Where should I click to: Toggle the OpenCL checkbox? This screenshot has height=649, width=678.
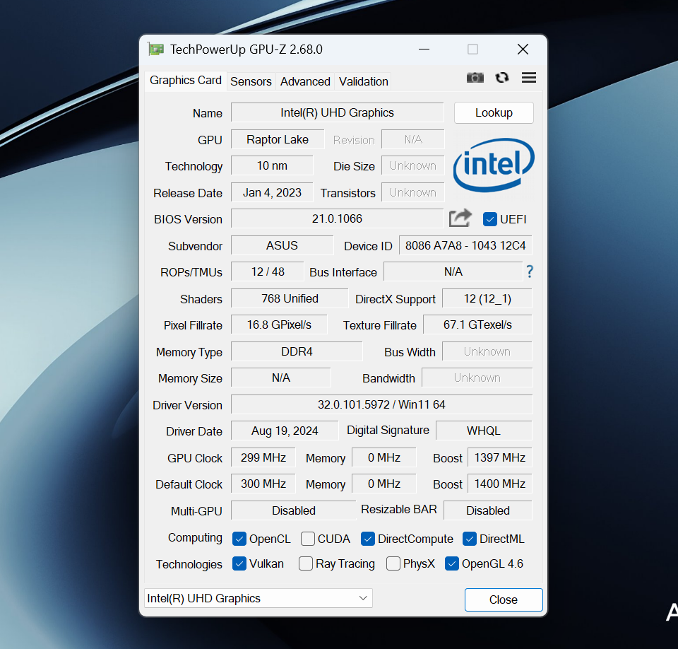(x=239, y=539)
